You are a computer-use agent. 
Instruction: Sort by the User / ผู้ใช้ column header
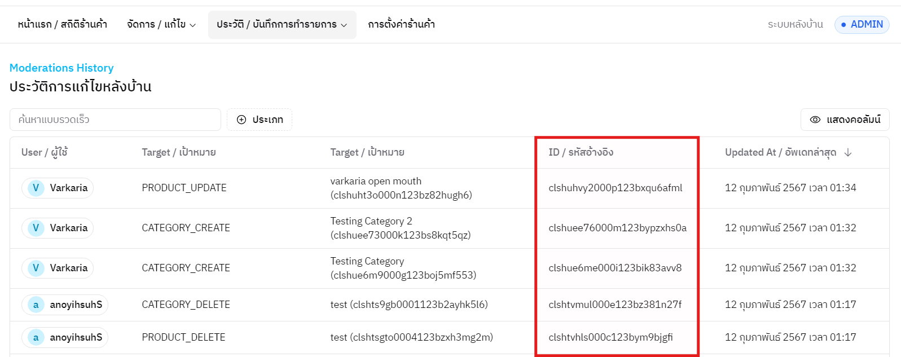pyautogui.click(x=45, y=152)
